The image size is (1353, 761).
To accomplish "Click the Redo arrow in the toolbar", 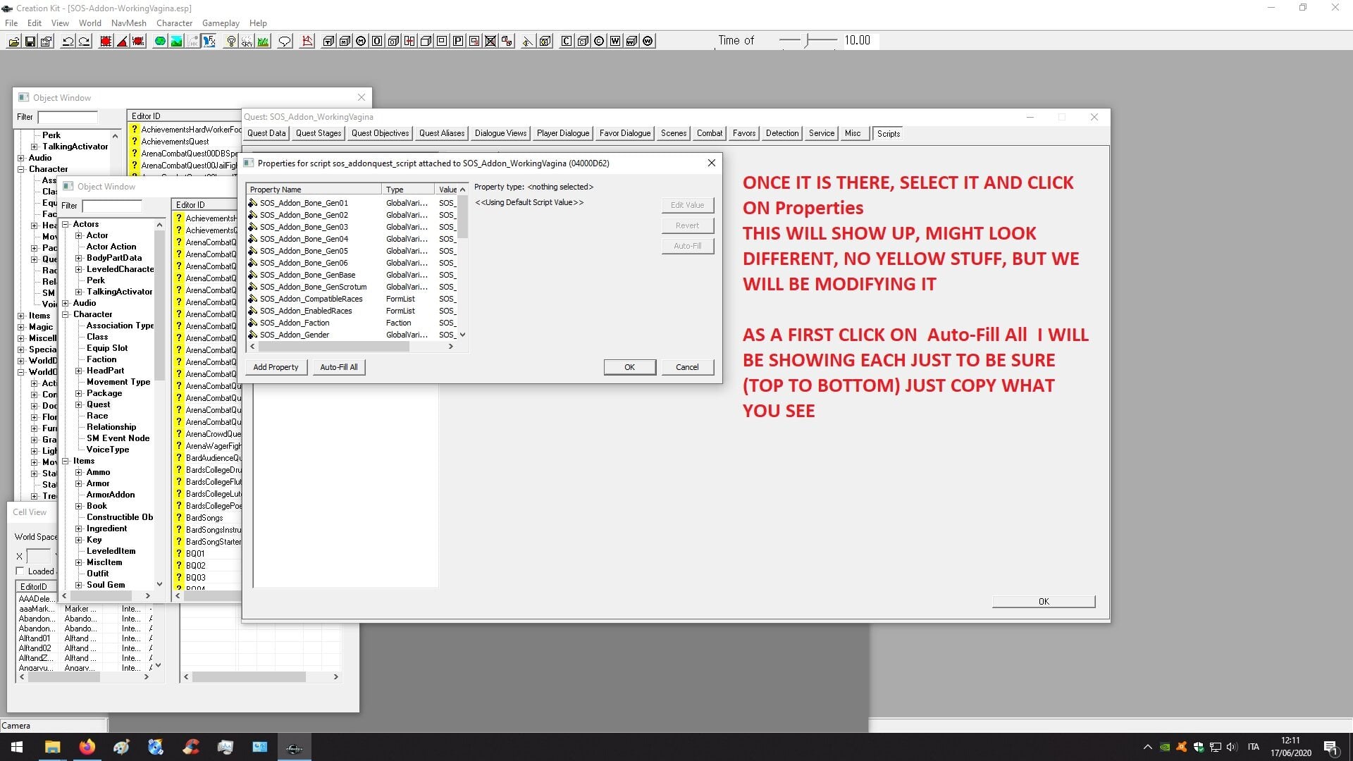I will tap(85, 41).
